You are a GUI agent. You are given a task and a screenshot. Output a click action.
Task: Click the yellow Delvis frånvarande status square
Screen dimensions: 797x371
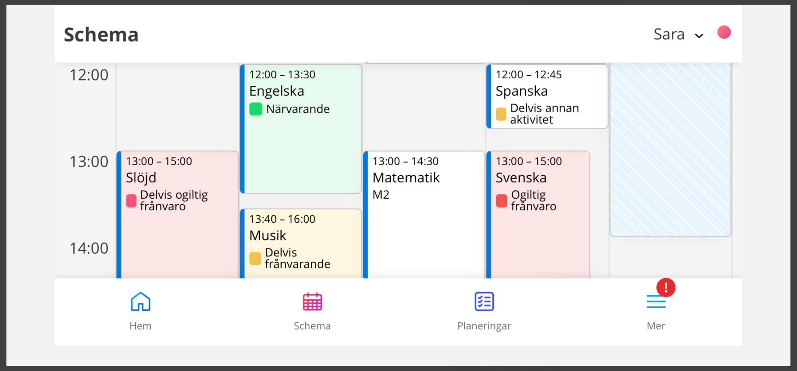[255, 259]
